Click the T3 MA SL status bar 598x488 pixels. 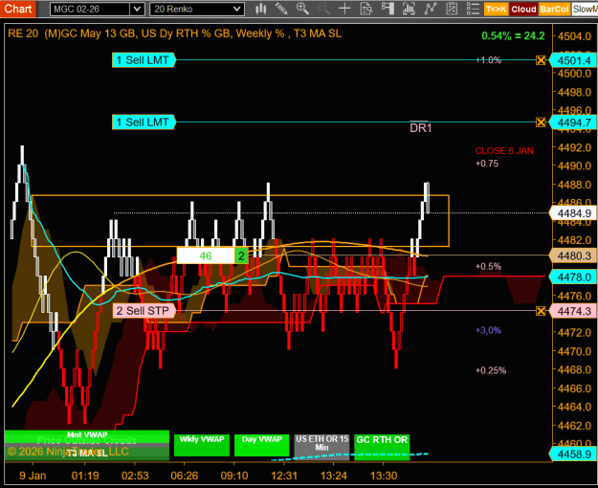click(x=87, y=454)
